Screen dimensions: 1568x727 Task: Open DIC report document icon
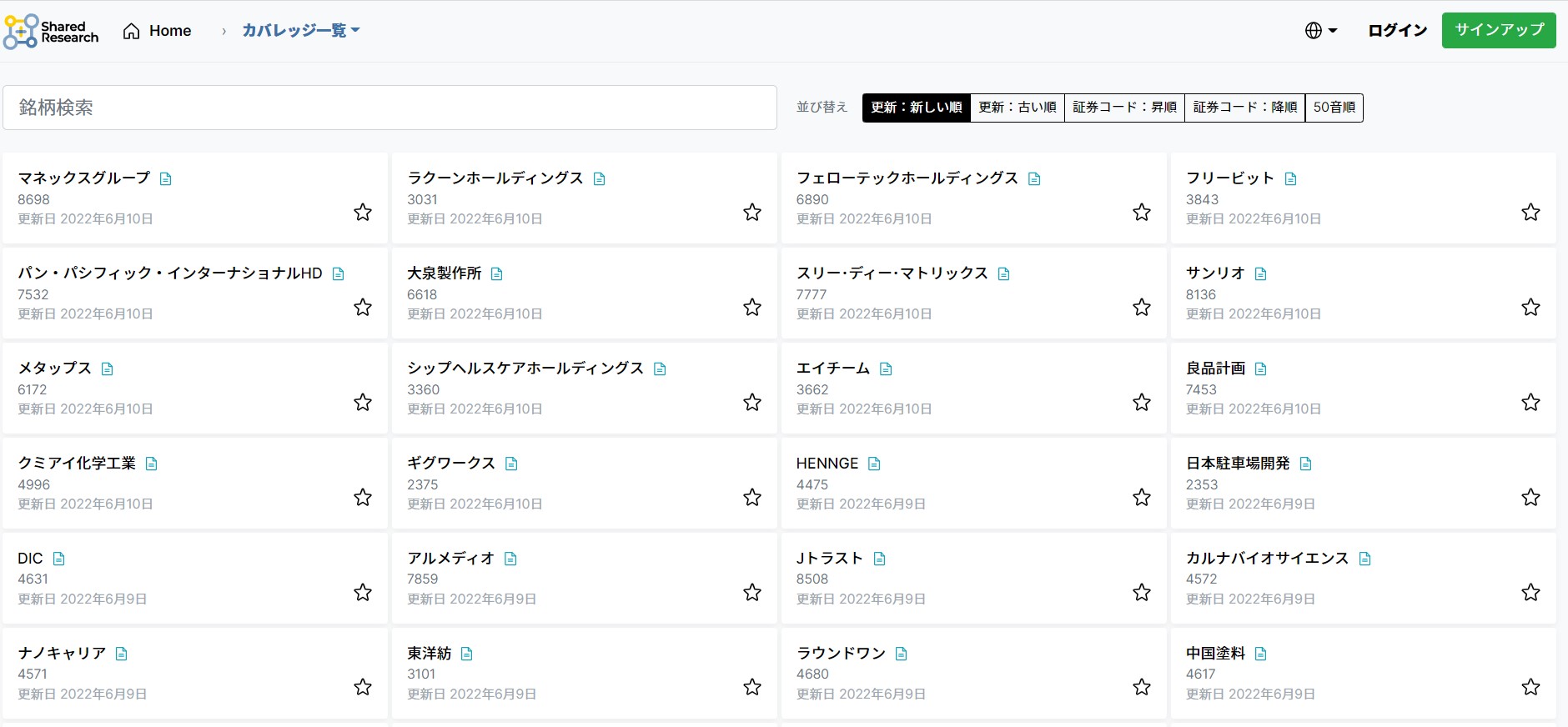coord(58,559)
